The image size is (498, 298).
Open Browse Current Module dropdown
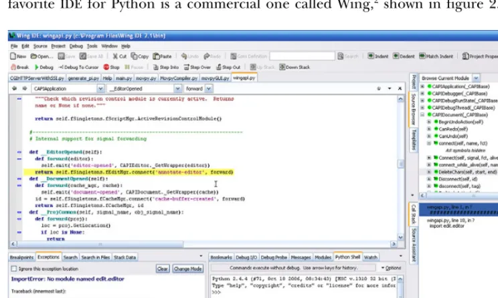(476, 78)
